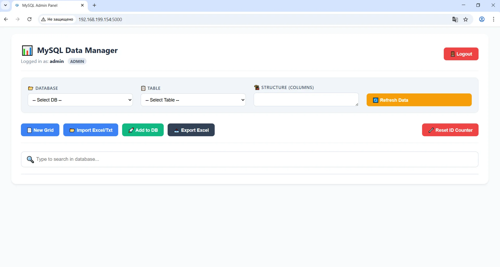Bookmark this page with the star icon
The width and height of the screenshot is (500, 267).
tap(466, 19)
